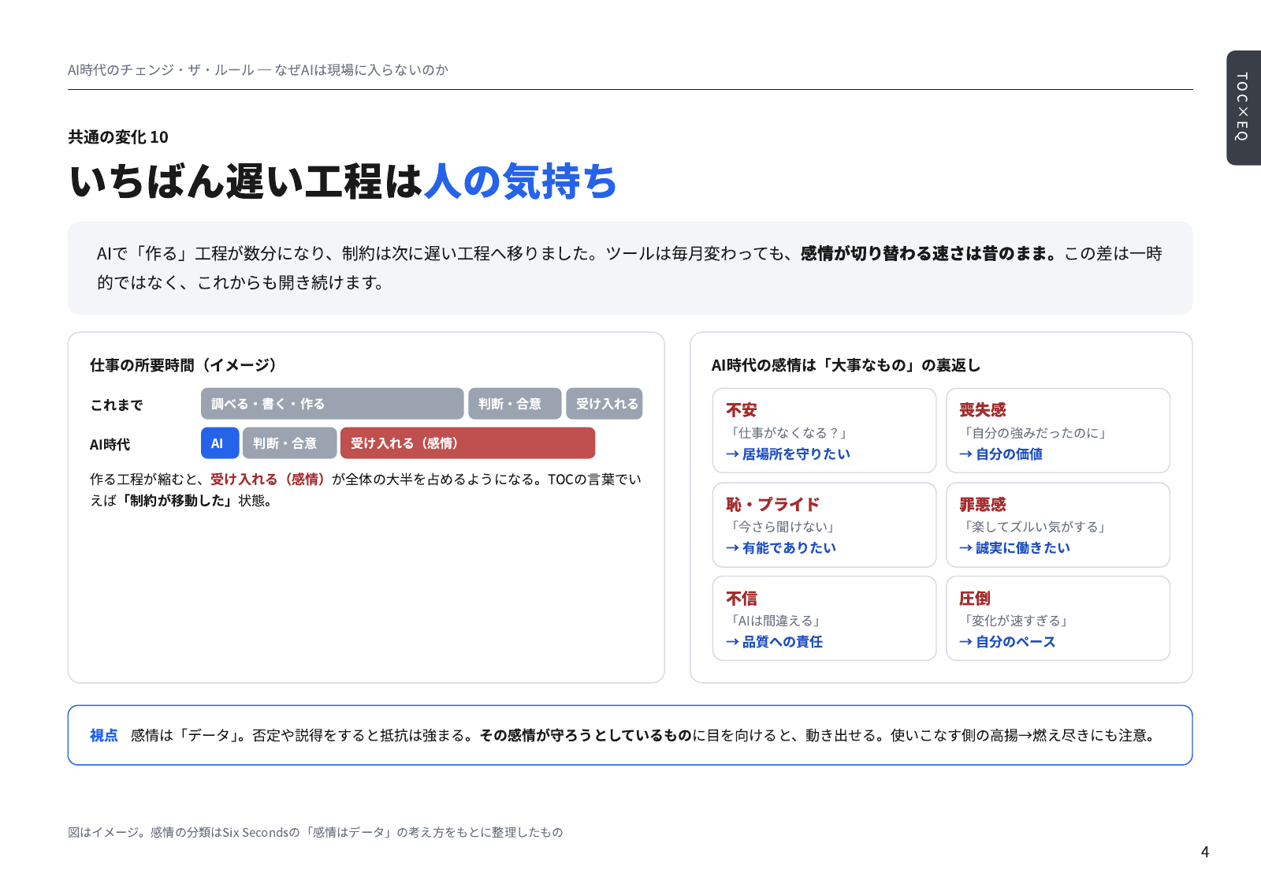Click the page number 4
Image resolution: width=1261 pixels, height=892 pixels.
pos(1205,852)
